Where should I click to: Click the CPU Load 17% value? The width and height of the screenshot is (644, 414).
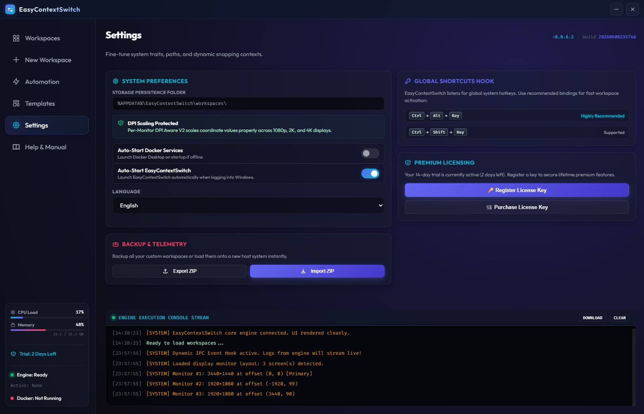80,312
